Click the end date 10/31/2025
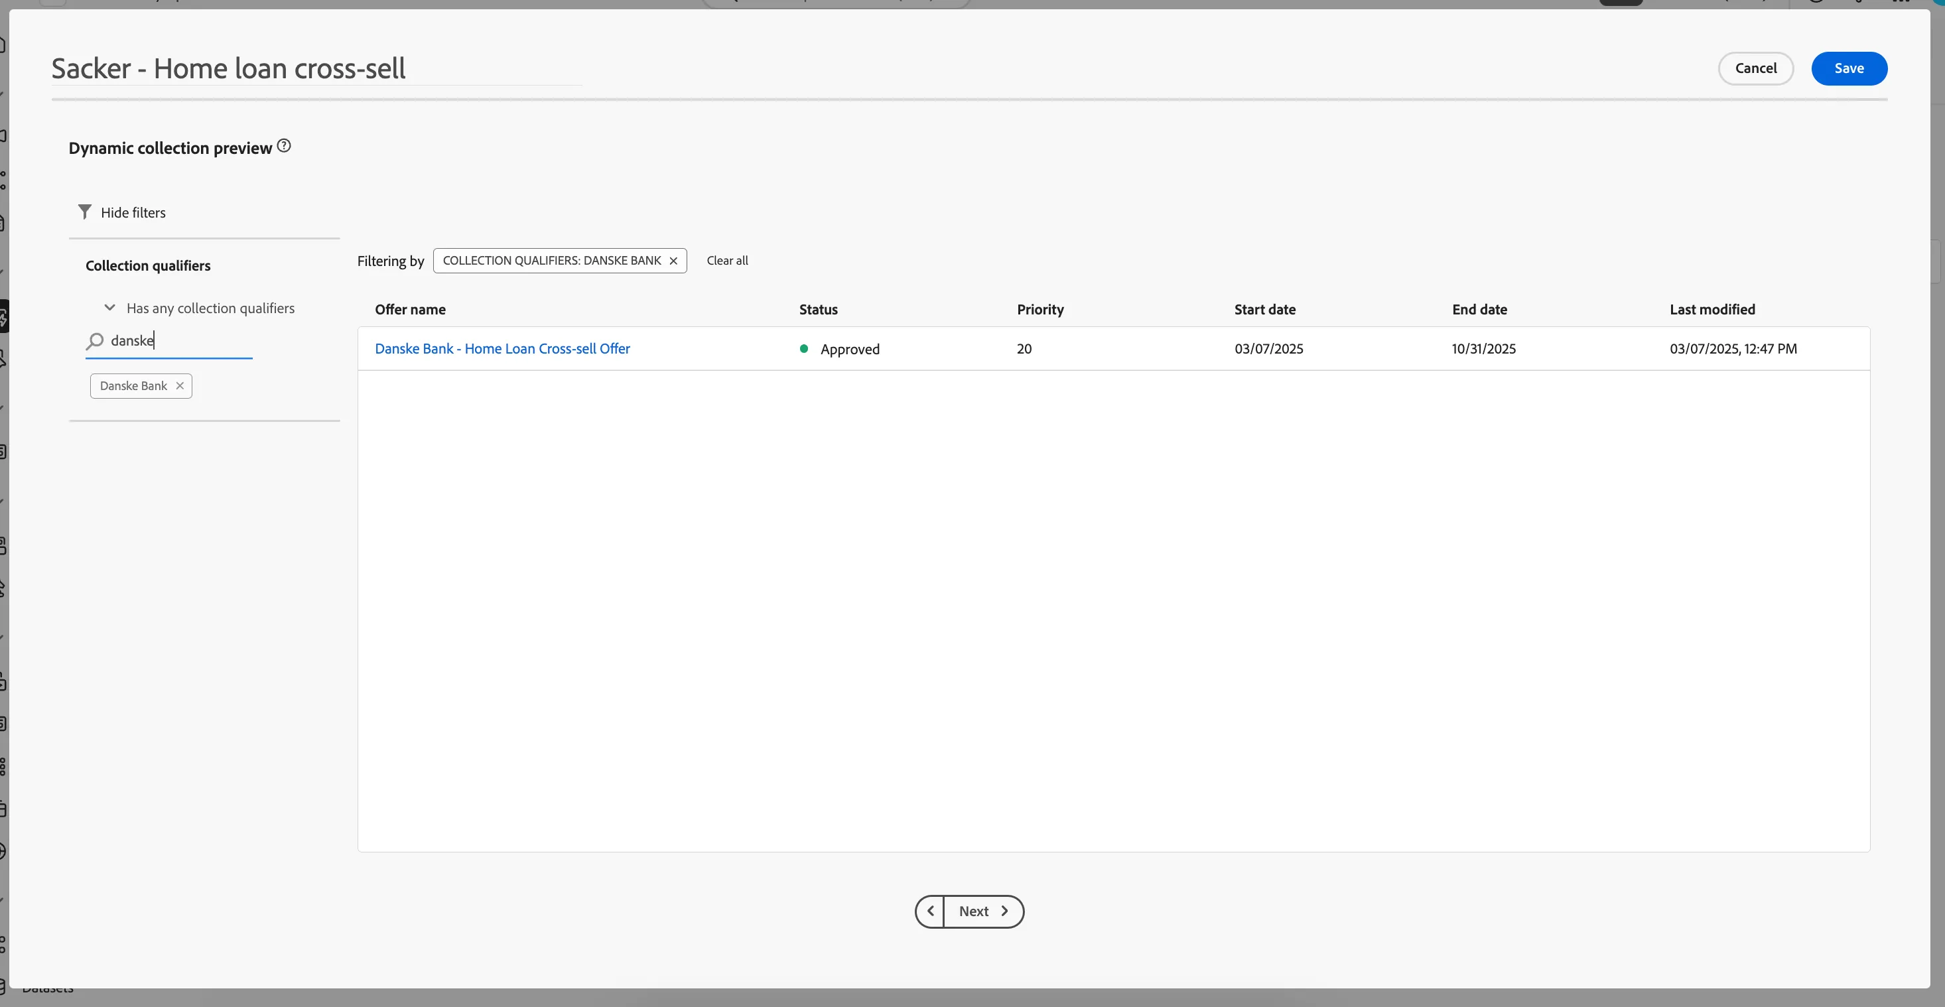 click(x=1484, y=349)
